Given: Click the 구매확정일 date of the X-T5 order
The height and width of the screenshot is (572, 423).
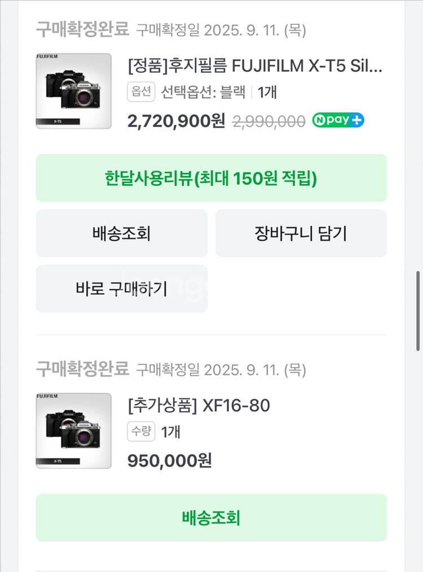Looking at the screenshot, I should [221, 29].
